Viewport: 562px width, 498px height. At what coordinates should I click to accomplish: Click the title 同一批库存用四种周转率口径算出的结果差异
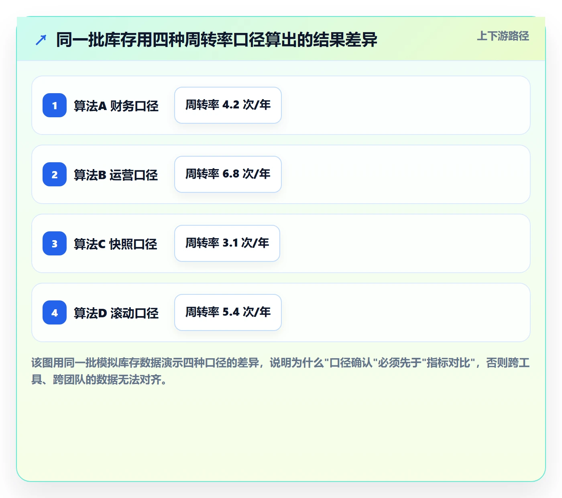click(217, 40)
